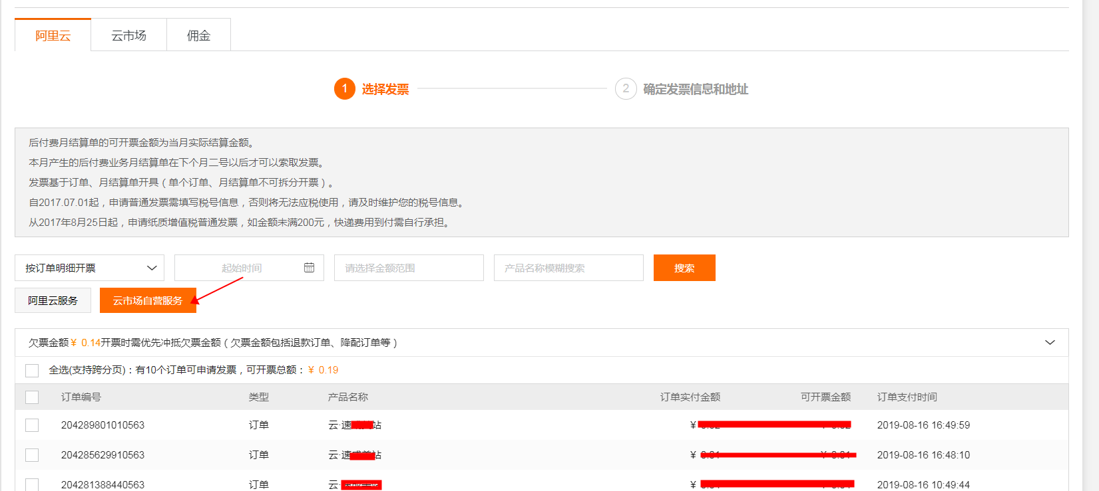Click order number 204289801010563
The height and width of the screenshot is (491, 1099).
(x=103, y=425)
